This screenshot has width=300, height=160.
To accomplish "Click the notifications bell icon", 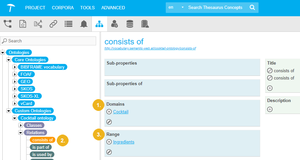I will (x=84, y=24).
